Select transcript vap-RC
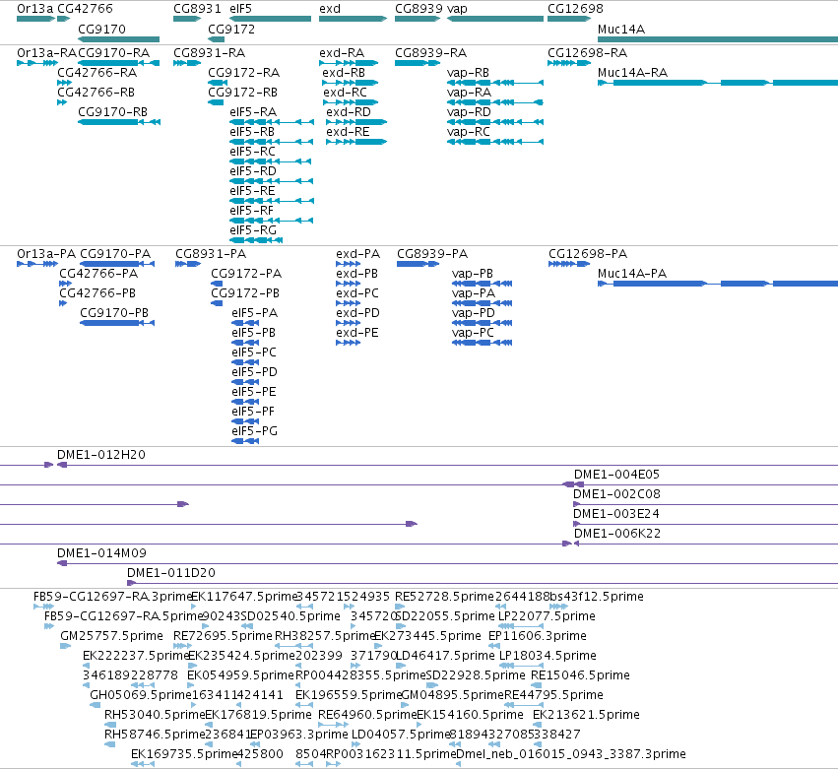Image resolution: width=838 pixels, height=769 pixels. click(x=495, y=142)
